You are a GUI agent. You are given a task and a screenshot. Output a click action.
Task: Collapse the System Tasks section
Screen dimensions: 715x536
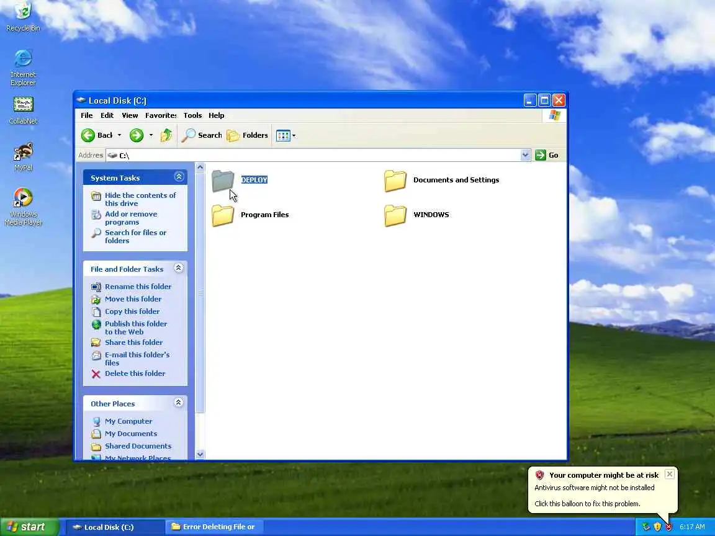[x=179, y=177]
